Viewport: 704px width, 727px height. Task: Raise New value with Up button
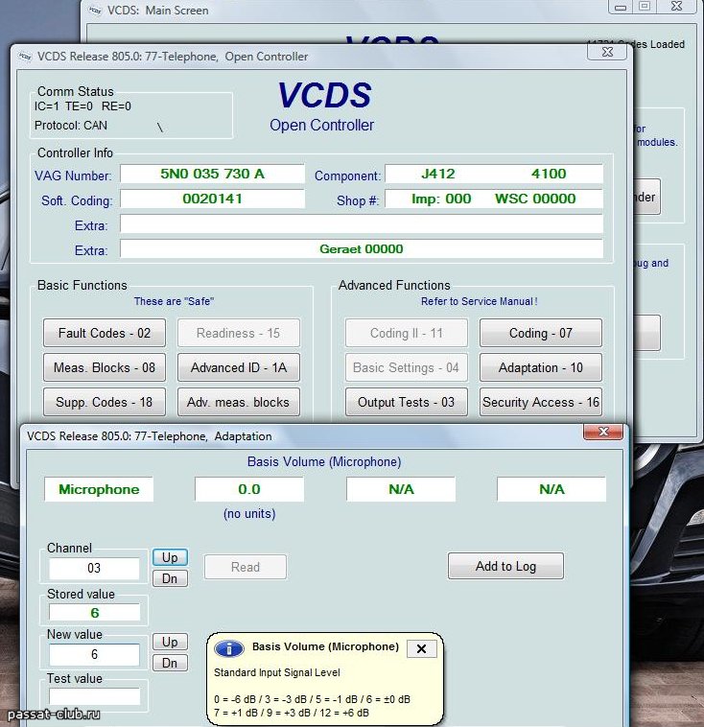(x=170, y=642)
